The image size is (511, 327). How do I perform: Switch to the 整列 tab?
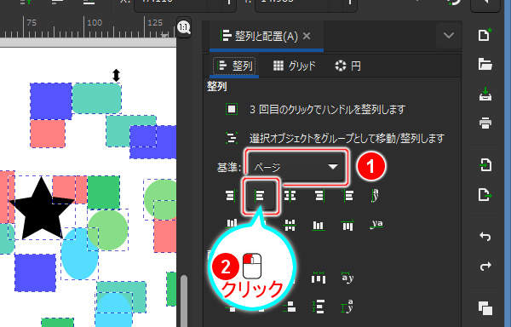tap(235, 66)
